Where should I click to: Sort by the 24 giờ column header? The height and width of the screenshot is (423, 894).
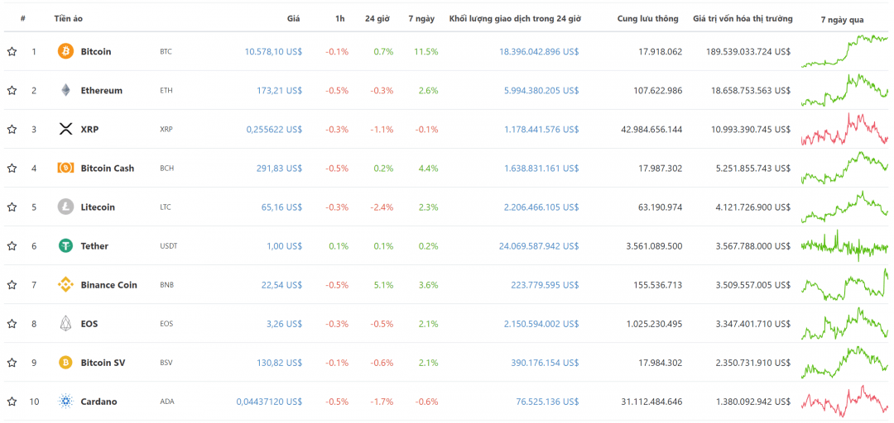377,19
